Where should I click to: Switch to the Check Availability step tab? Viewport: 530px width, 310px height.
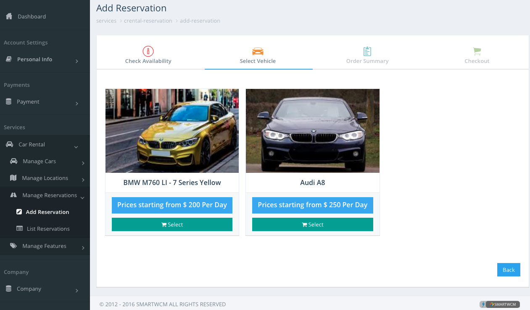(x=148, y=55)
